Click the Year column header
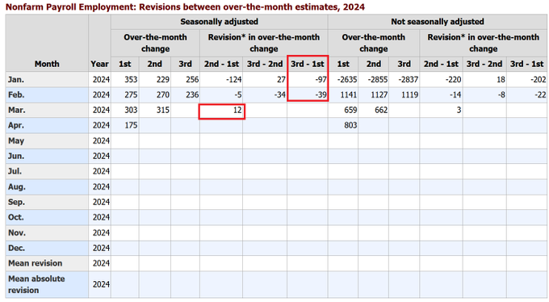This screenshot has width=549, height=302. 99,64
